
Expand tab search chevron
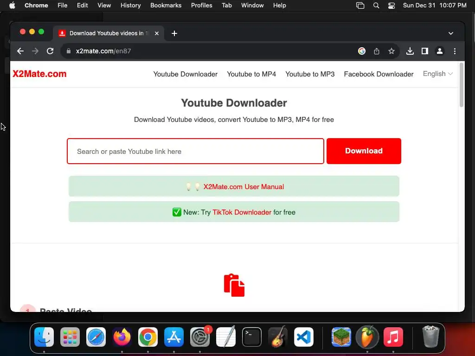(451, 33)
